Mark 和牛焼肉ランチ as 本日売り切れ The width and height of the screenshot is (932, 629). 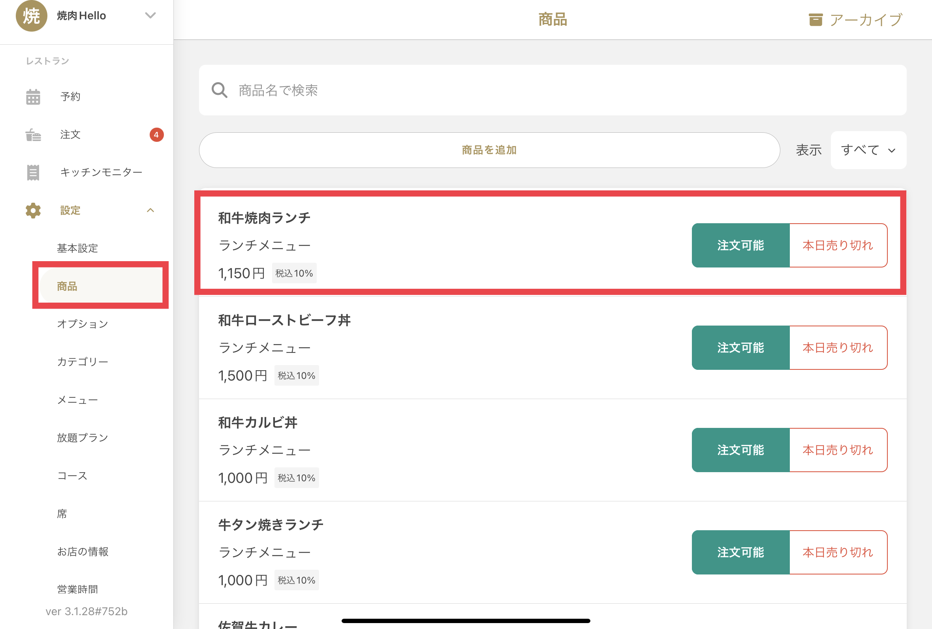click(x=838, y=245)
